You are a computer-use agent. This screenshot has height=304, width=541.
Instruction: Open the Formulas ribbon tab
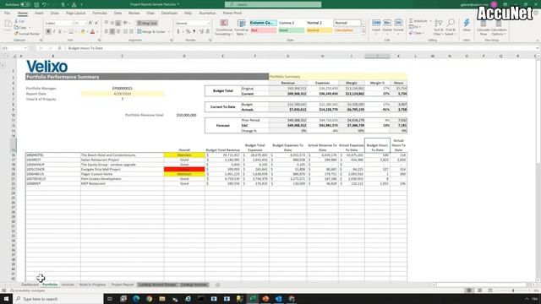[100, 14]
